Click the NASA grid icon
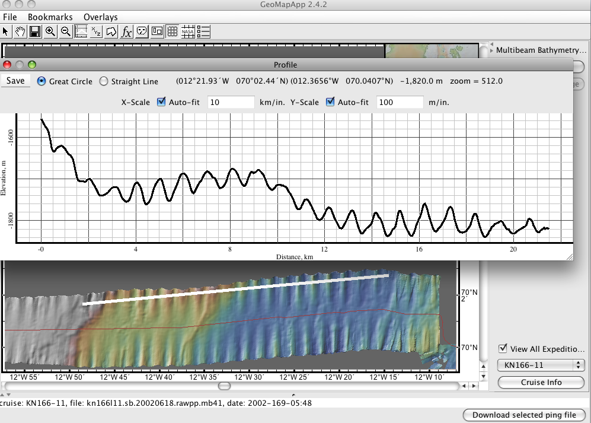 [189, 31]
